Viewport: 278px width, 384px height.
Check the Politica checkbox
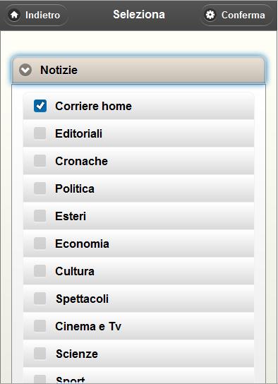(x=40, y=188)
